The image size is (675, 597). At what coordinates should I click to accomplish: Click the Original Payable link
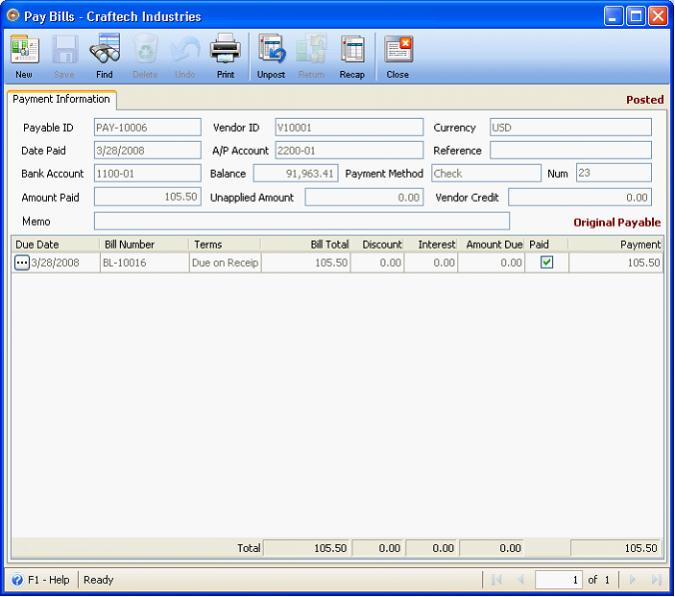tap(616, 223)
